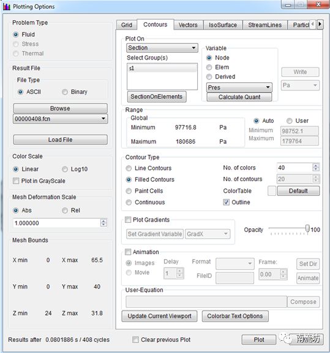This screenshot has width=330, height=353.
Task: Click the tab scroll right arrow
Action: [x=320, y=24]
